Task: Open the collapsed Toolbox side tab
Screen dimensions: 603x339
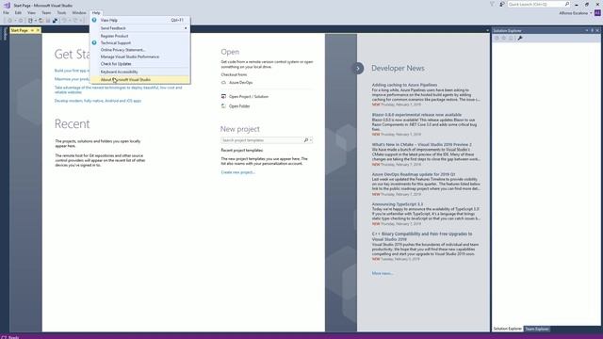Action: click(x=5, y=34)
